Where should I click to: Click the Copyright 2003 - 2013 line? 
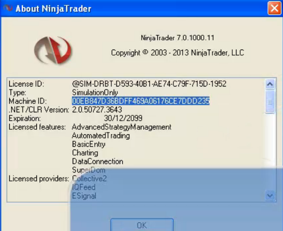[x=178, y=53]
